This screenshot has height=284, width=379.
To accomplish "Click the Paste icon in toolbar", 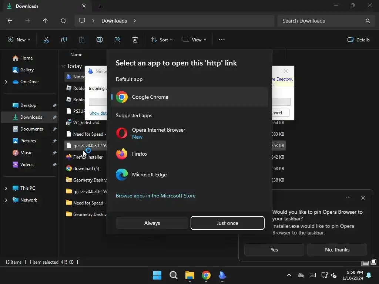I will pyautogui.click(x=82, y=40).
